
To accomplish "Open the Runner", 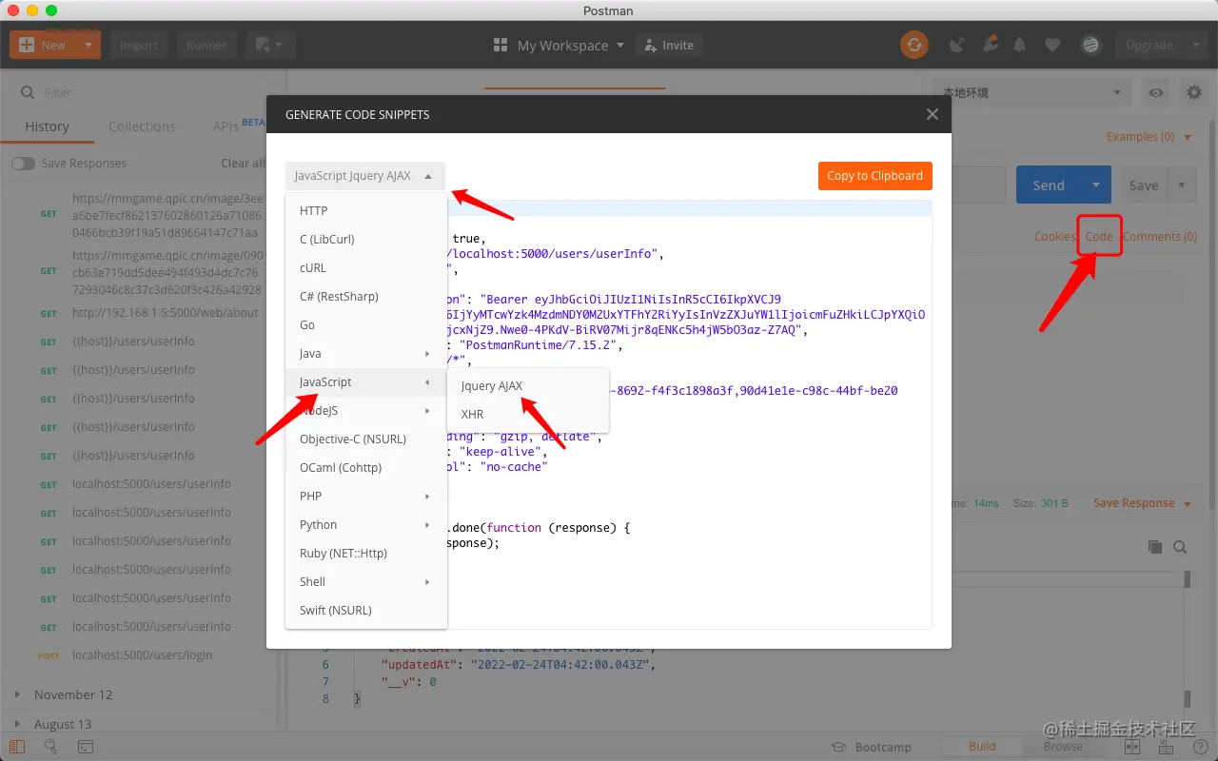I will pos(206,45).
